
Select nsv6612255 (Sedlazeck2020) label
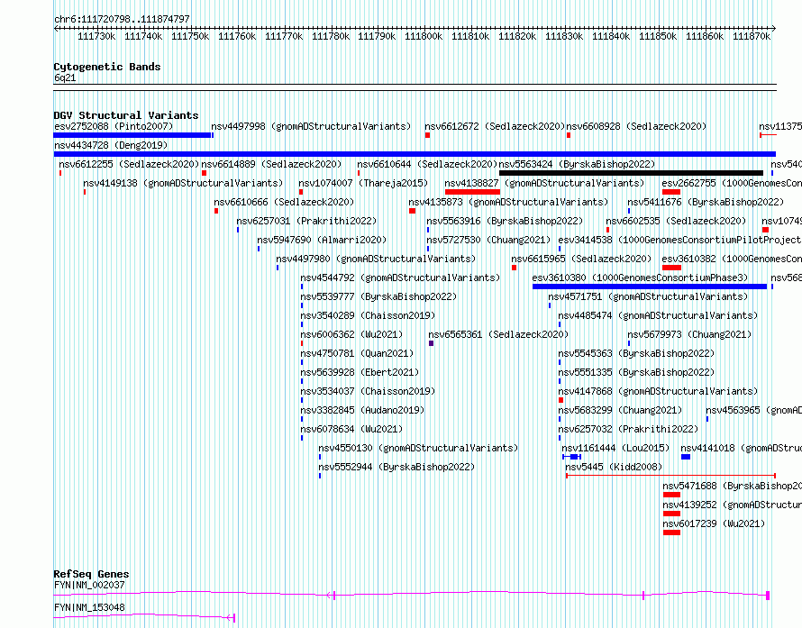click(128, 164)
